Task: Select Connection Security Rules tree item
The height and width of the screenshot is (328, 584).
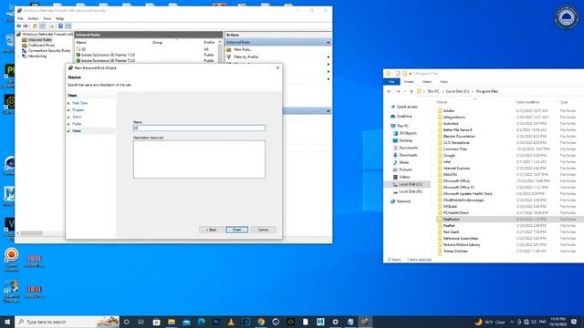Action: click(49, 51)
